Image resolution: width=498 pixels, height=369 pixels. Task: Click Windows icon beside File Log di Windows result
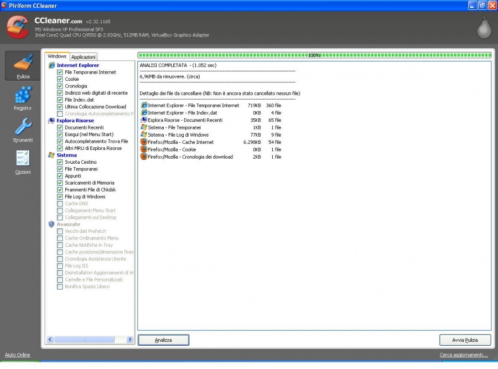pyautogui.click(x=144, y=134)
